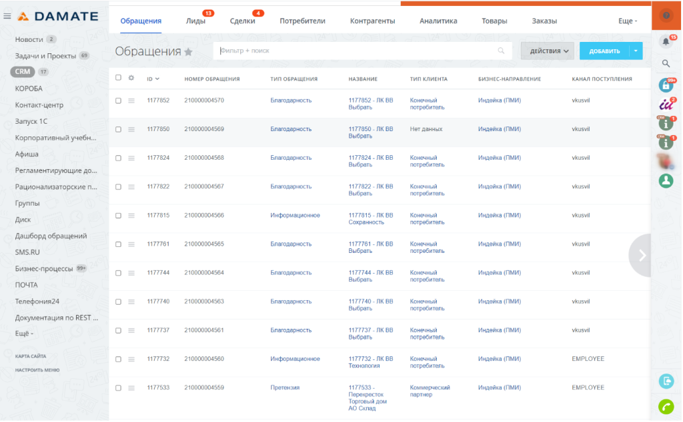This screenshot has height=422, width=683.
Task: Toggle the hamburger menu beside DAMATE logo
Action: (x=7, y=16)
